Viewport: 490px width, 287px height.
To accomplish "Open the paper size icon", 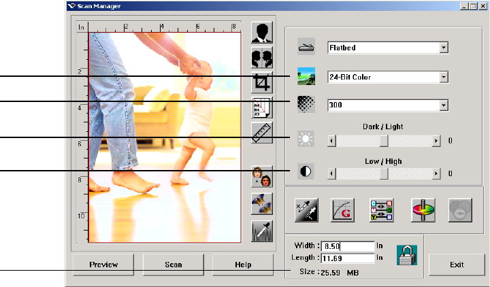I will click(262, 107).
